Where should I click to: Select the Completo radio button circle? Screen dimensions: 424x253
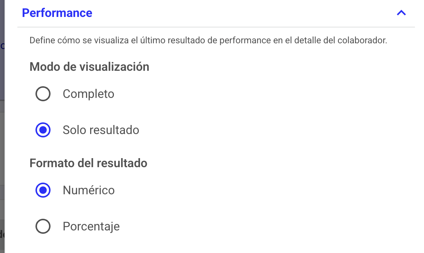coord(43,94)
